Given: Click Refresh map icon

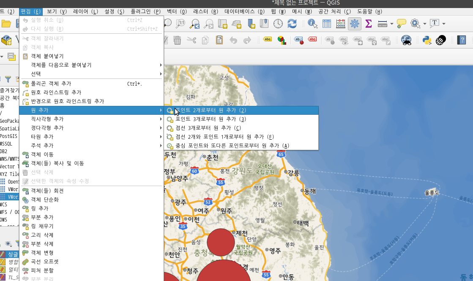Looking at the screenshot, I should (x=292, y=24).
